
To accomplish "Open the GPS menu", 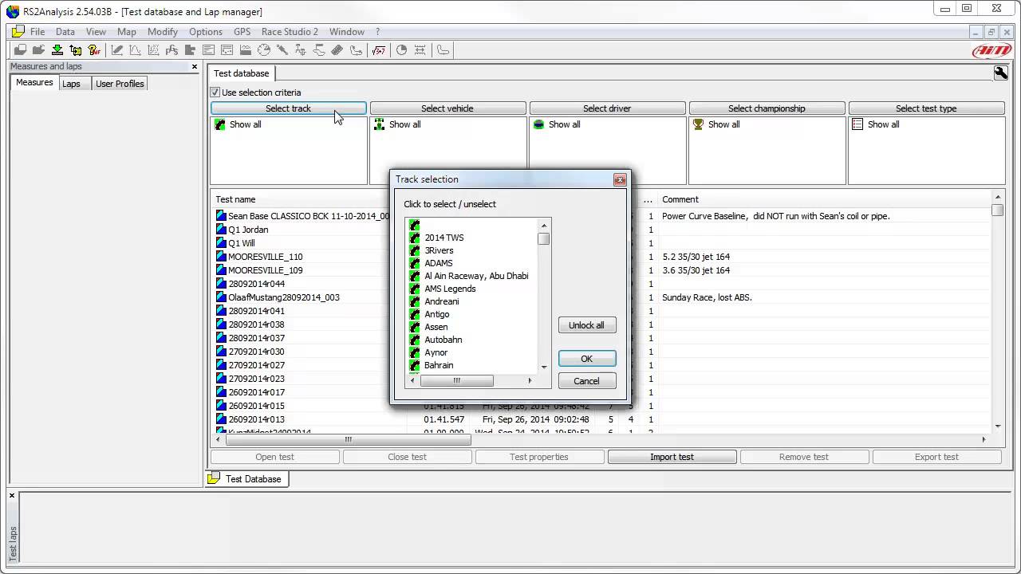I will (242, 32).
